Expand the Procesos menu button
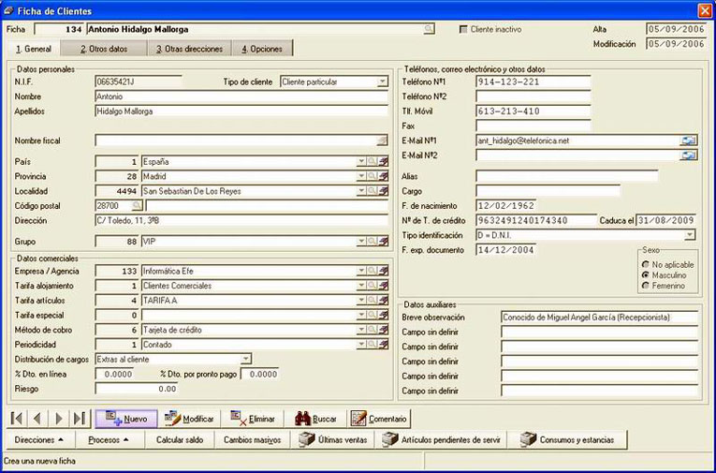 point(109,439)
